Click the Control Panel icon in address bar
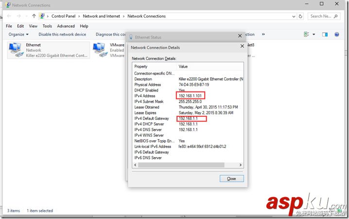The width and height of the screenshot is (349, 219). [42, 16]
